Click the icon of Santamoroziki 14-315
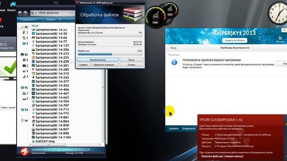Viewport: 287px width, 161px height. click(33, 73)
